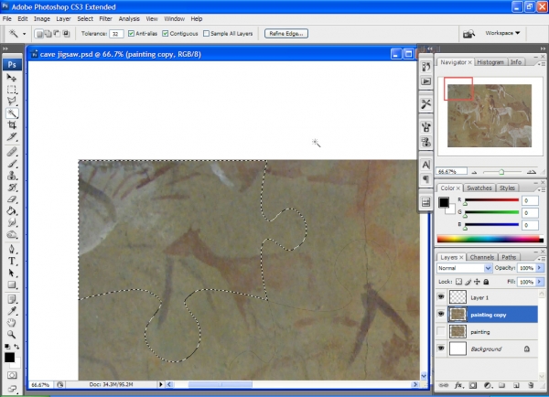Select the Eyedropper tool

(12, 311)
